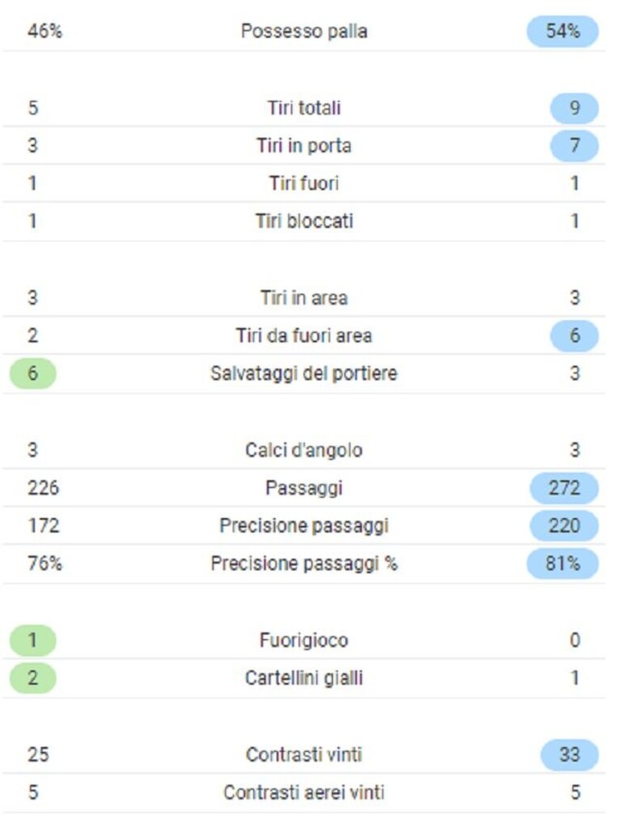Select the Precisione passaggi % label
621x840 pixels.
[304, 563]
